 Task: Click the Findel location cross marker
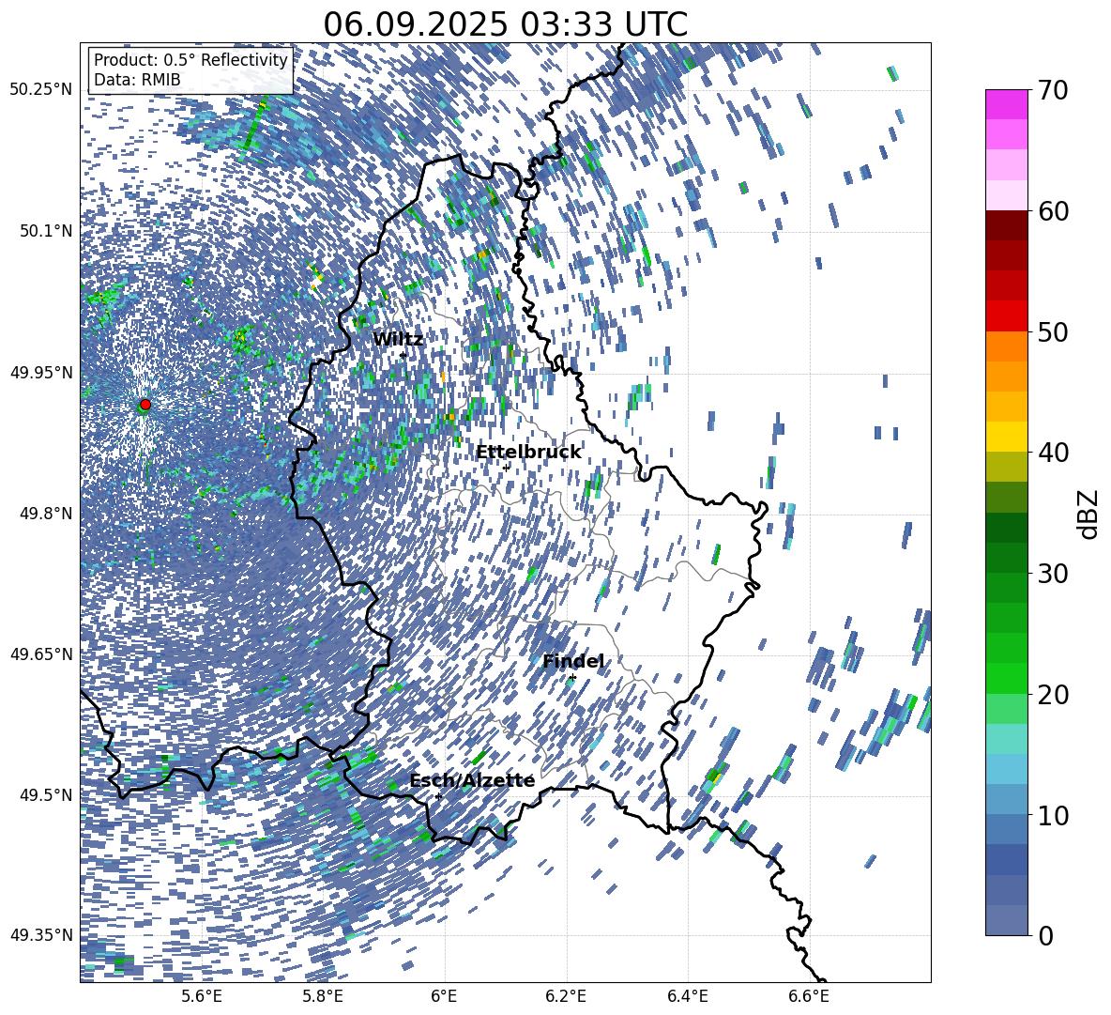[572, 678]
